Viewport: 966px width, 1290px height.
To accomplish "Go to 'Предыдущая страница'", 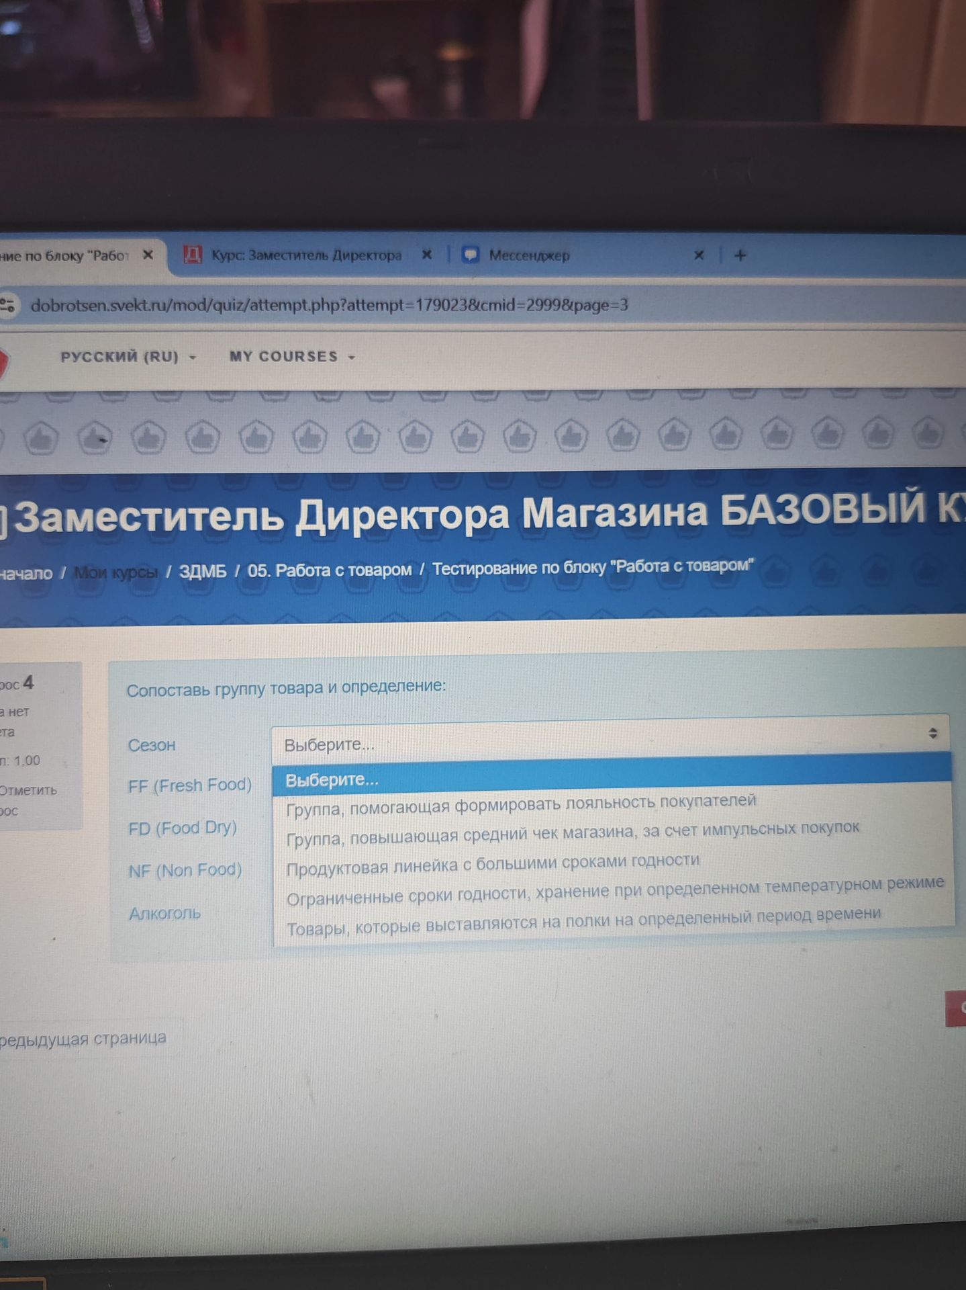I will pyautogui.click(x=83, y=1039).
